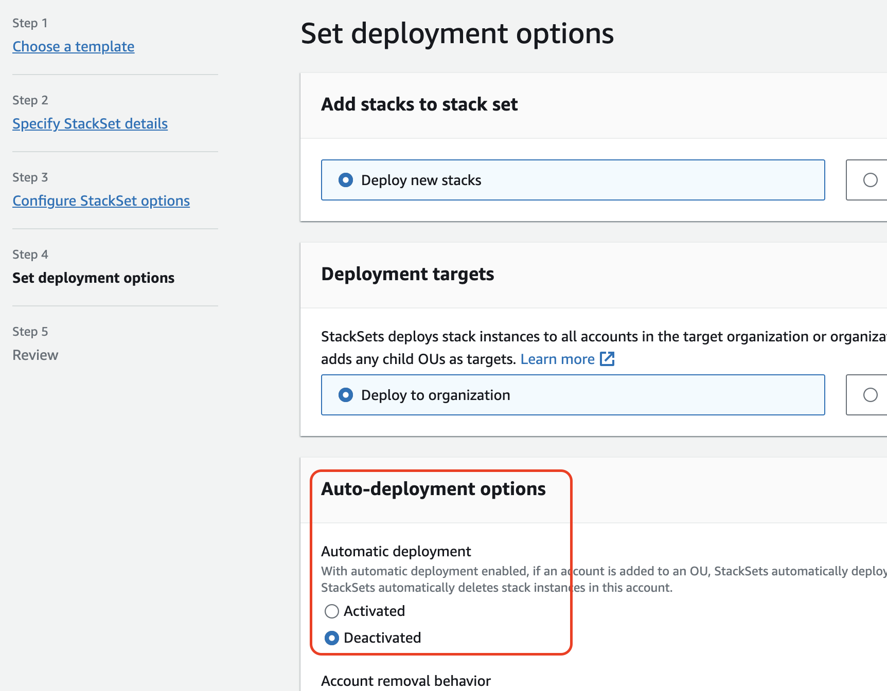
Task: Click the Deployment targets heading
Action: (x=407, y=274)
